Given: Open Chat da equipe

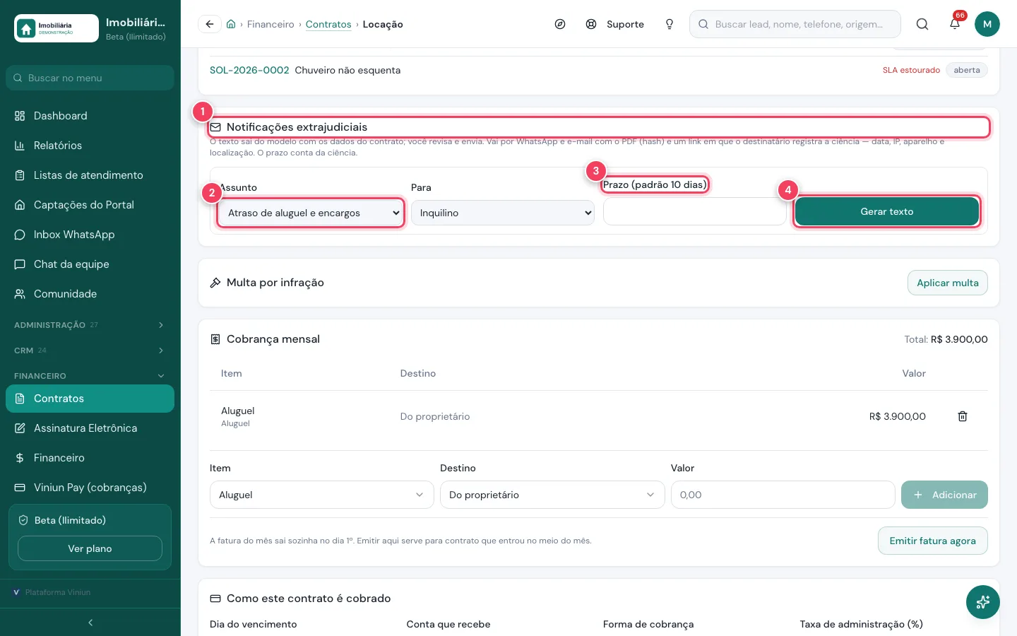Looking at the screenshot, I should pyautogui.click(x=90, y=264).
